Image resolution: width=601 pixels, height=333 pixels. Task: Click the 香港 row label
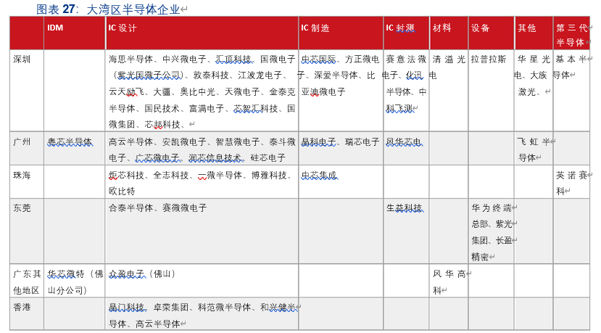point(22,308)
